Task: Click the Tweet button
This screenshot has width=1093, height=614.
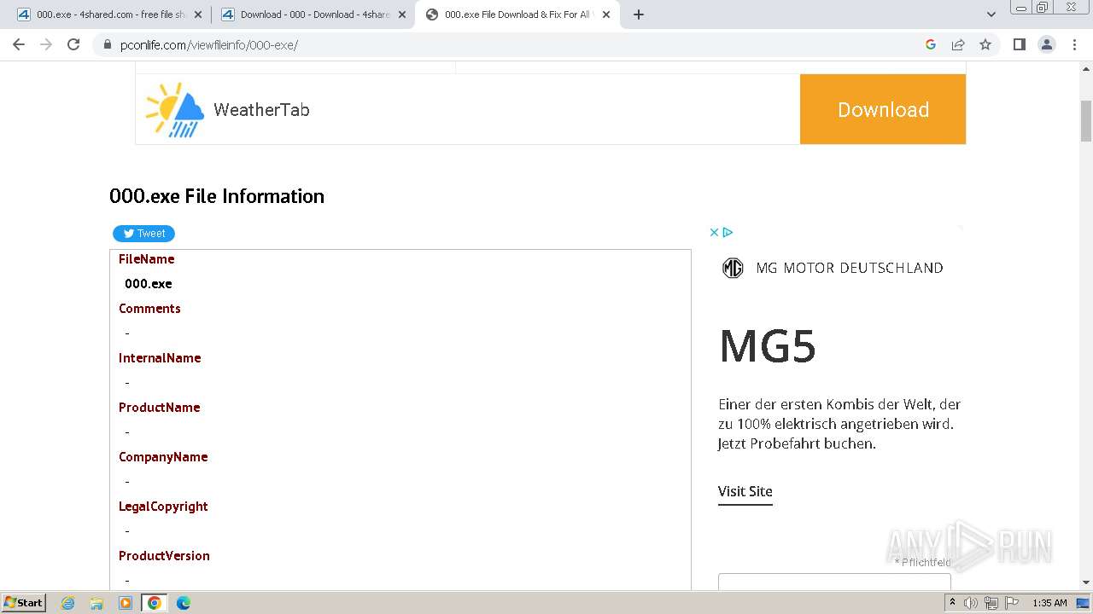Action: click(x=143, y=234)
